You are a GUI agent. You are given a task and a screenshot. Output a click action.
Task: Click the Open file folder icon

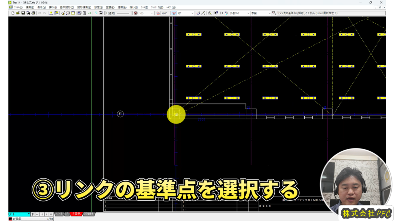18,13
